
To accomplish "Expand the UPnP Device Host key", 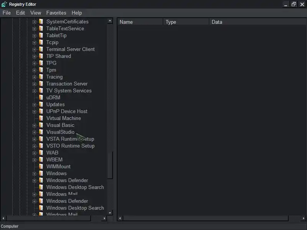I will click(34, 112).
